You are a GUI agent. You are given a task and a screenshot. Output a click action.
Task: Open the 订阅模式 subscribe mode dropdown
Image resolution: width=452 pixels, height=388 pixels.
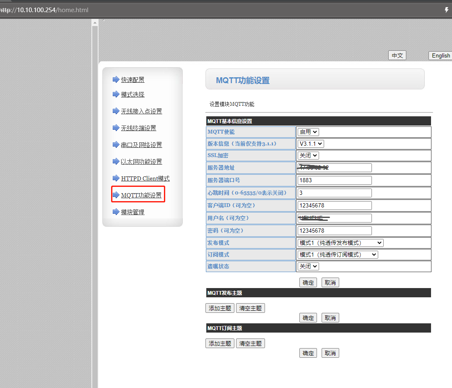(x=338, y=254)
